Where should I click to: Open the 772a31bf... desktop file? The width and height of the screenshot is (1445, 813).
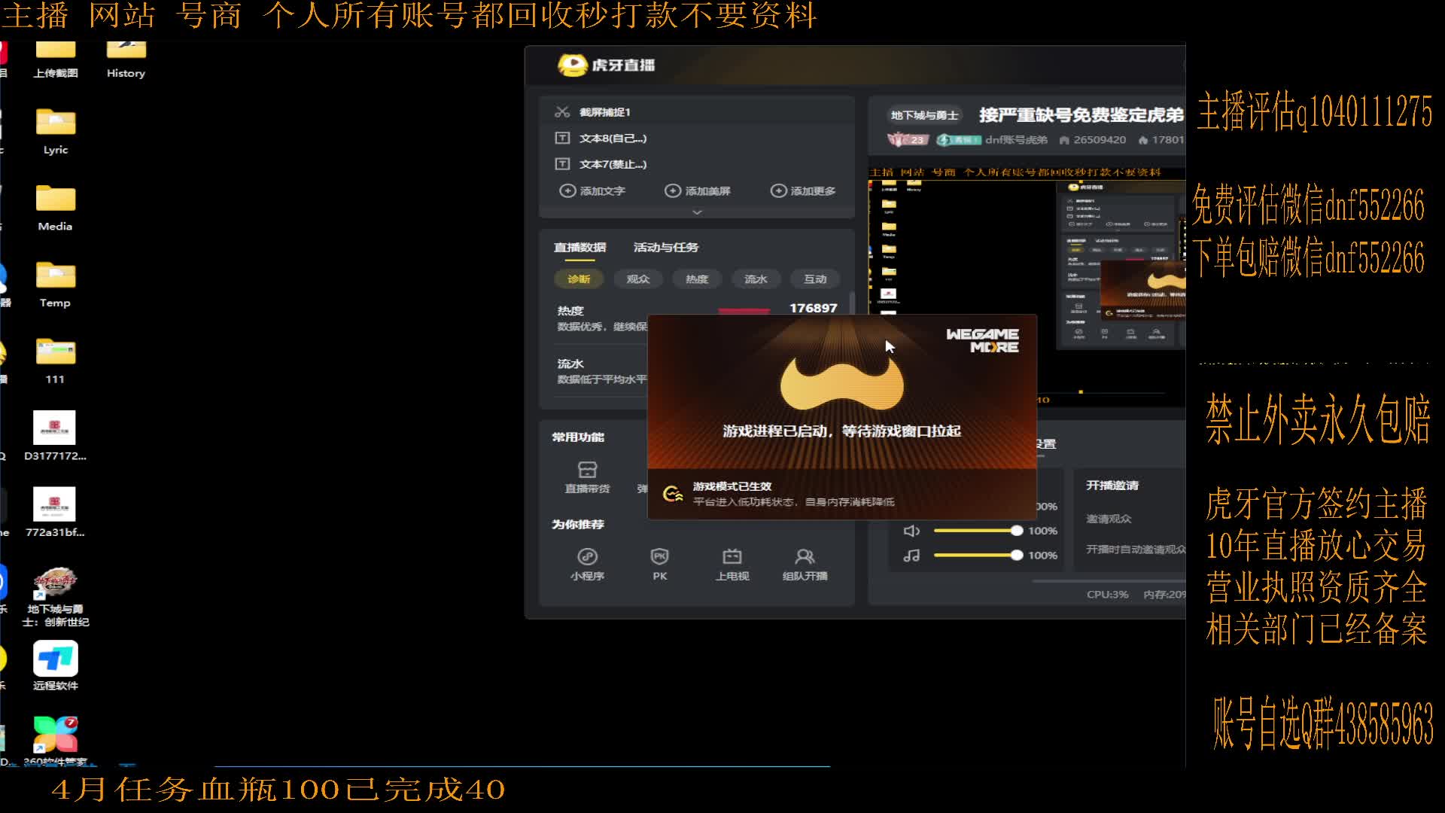(x=55, y=512)
